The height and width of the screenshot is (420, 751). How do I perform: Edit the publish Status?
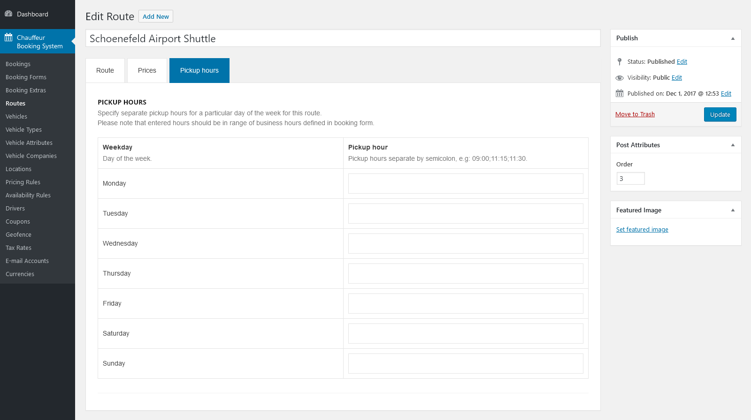pos(682,61)
